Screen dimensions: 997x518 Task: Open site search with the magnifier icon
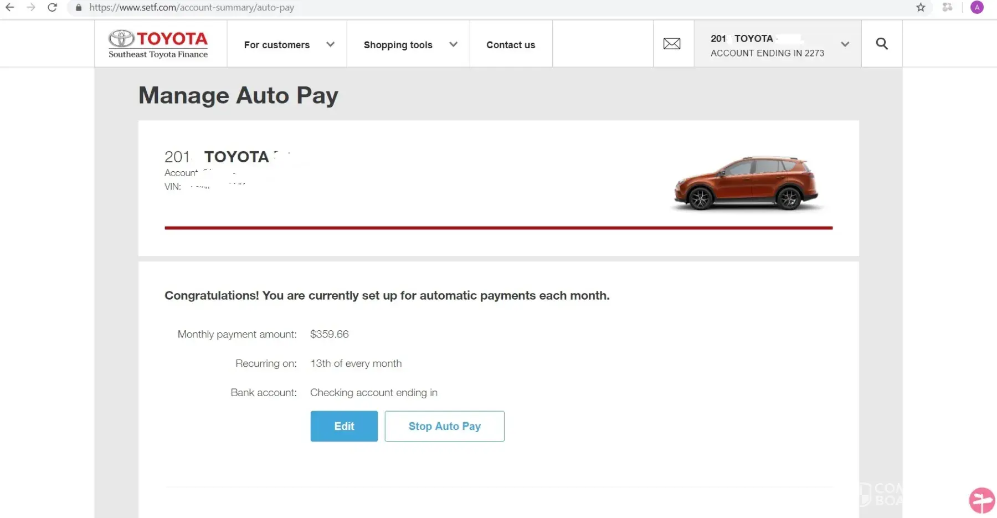[882, 44]
